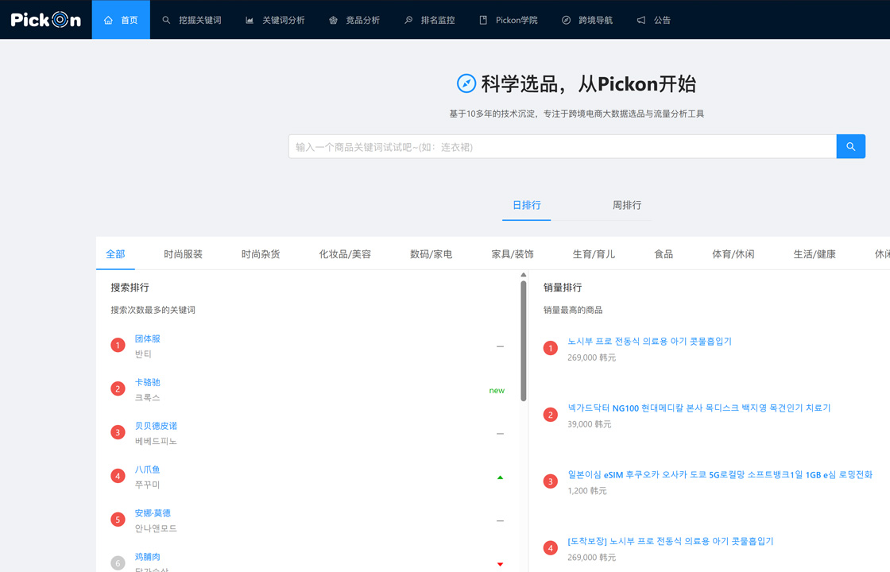Open product link containing eSIM
Screen dimensions: 890x572
coord(720,475)
